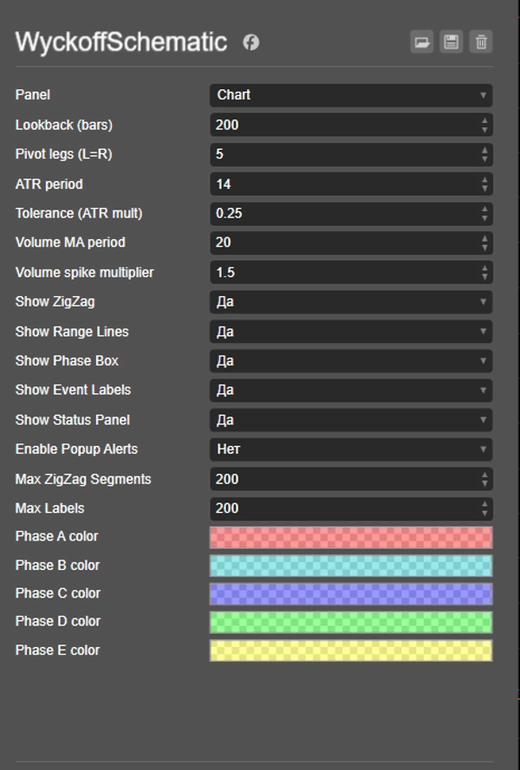Open the Panel dropdown set to Chart
Screen dimensions: 520x770
350,95
